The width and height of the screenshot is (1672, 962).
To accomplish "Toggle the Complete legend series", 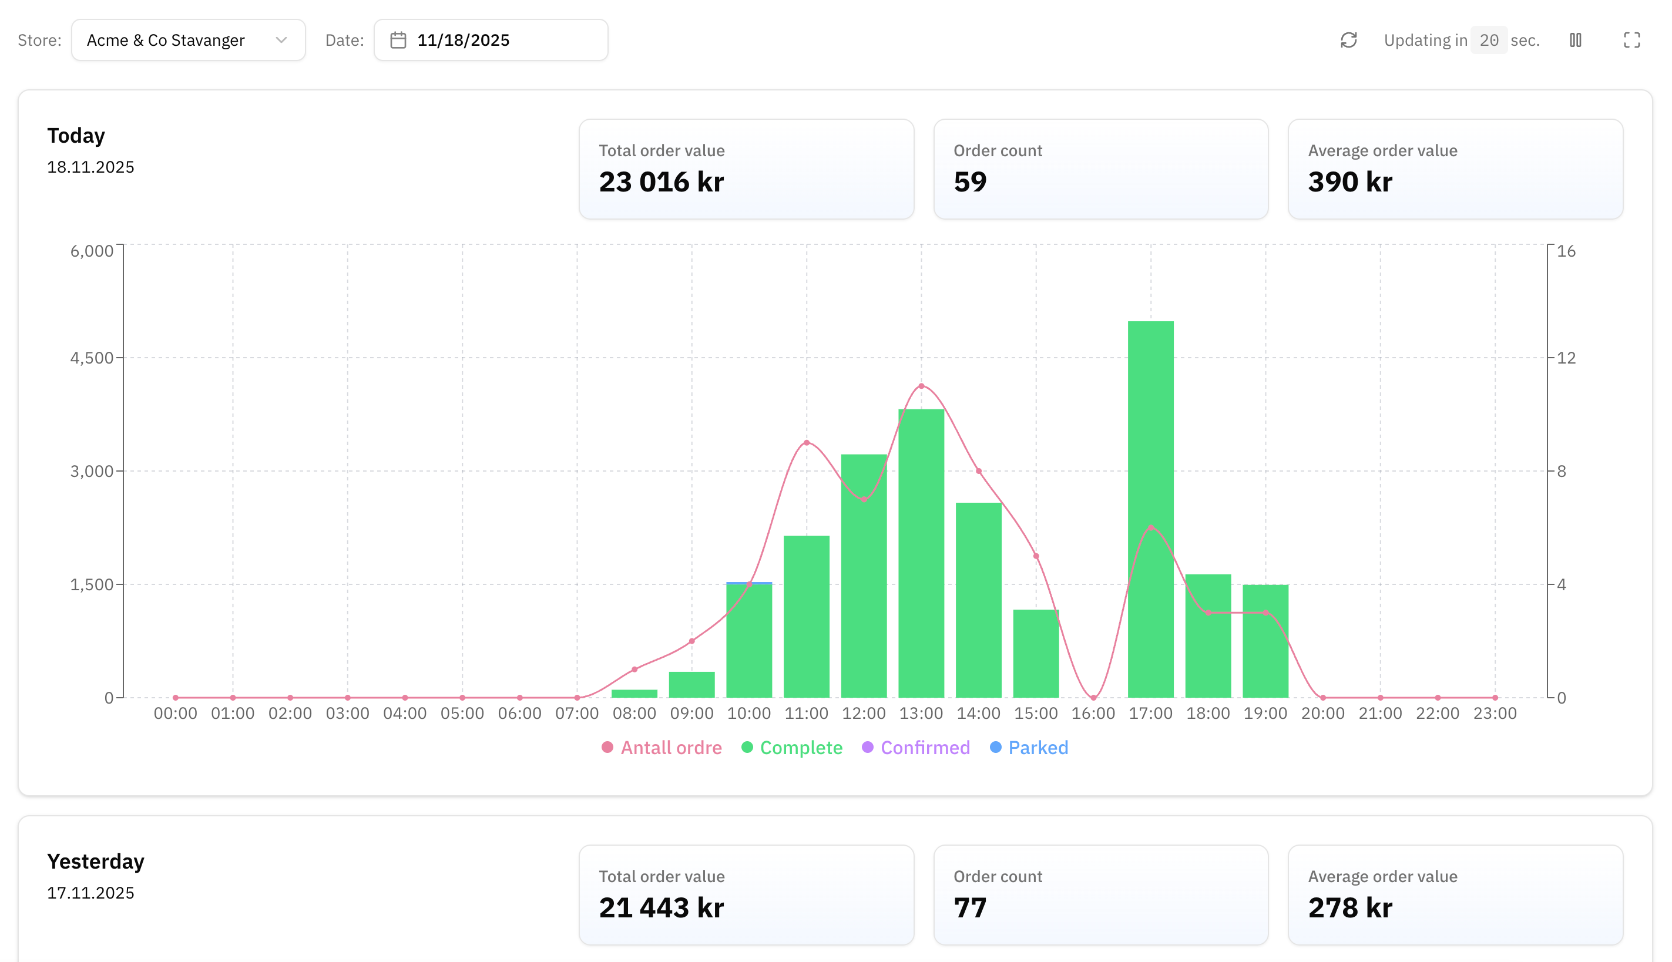I will [x=800, y=747].
